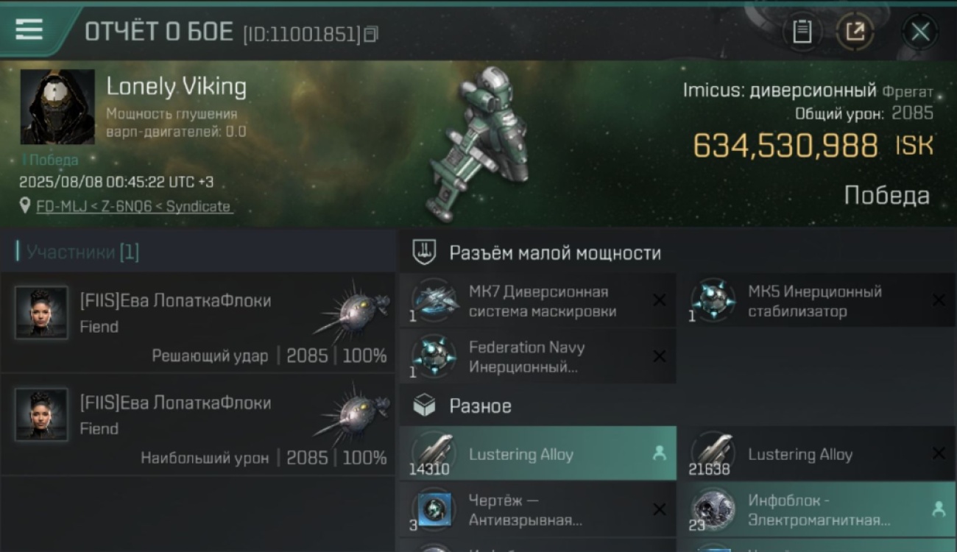Open Ева ЛопаткаФлоки portrait in Решающий удар row
957x552 pixels.
[x=41, y=312]
